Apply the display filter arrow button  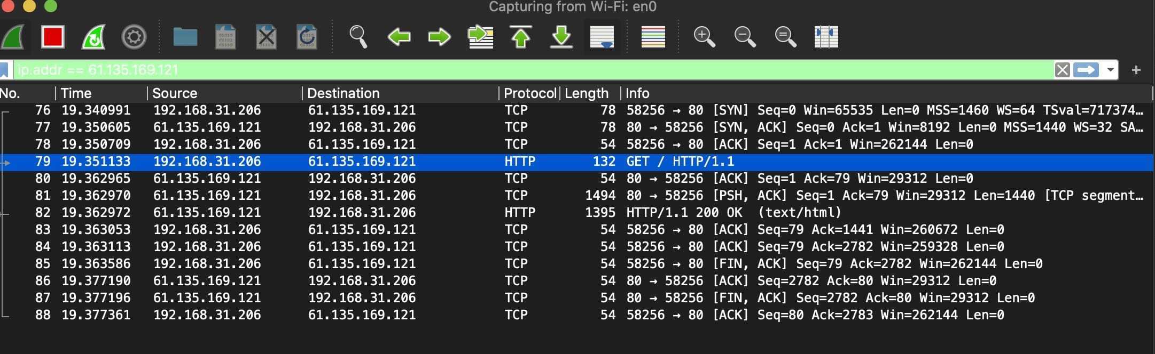point(1086,70)
